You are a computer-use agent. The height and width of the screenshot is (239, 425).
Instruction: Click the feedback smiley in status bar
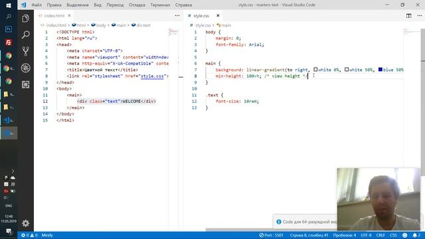coord(404,235)
